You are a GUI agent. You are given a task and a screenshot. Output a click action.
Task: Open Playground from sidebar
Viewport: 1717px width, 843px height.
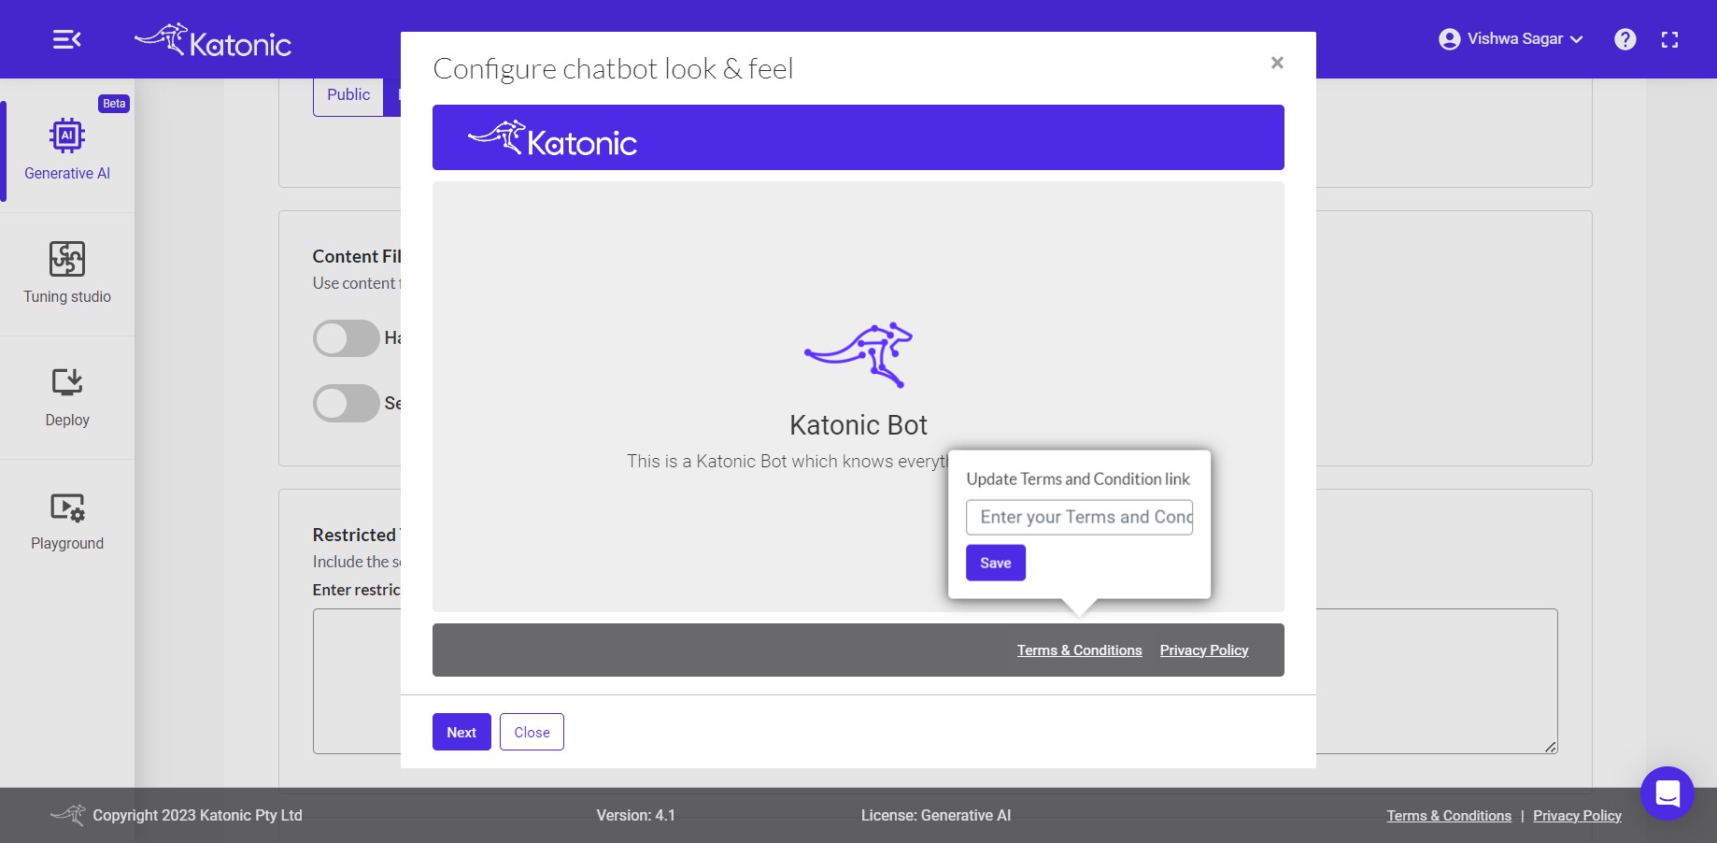(x=67, y=521)
